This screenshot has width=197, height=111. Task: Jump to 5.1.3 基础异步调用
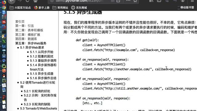tap(43, 61)
